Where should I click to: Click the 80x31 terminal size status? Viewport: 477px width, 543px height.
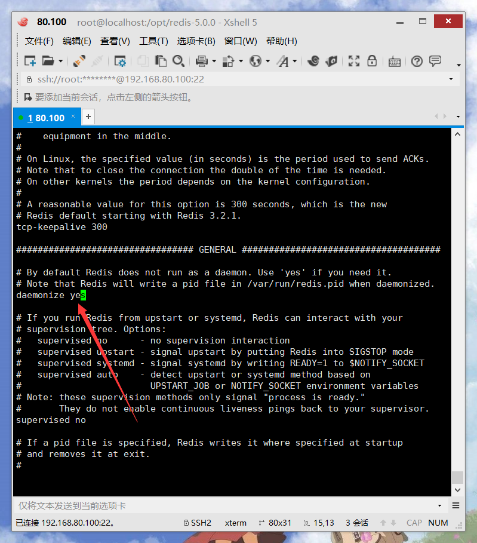(x=275, y=523)
